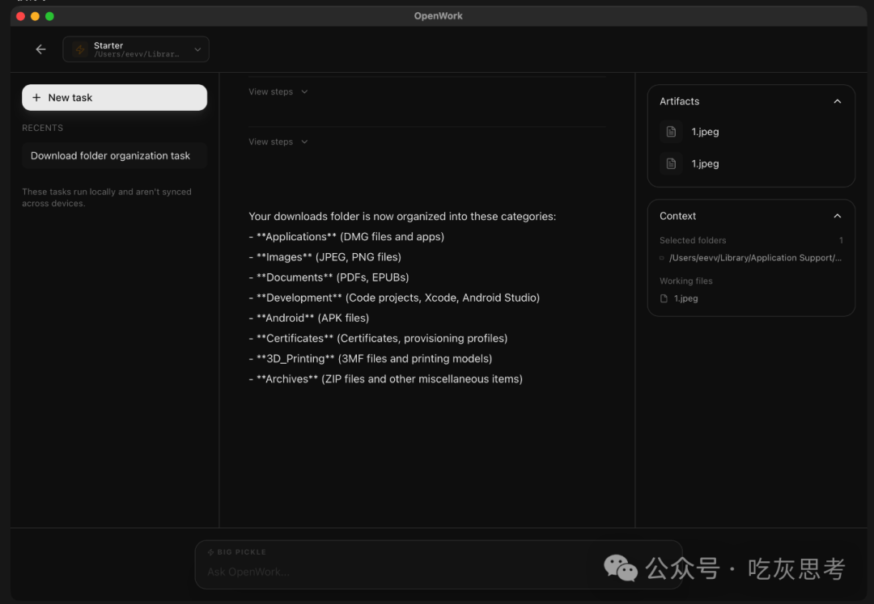
Task: Click the Selected folders label
Action: (693, 240)
